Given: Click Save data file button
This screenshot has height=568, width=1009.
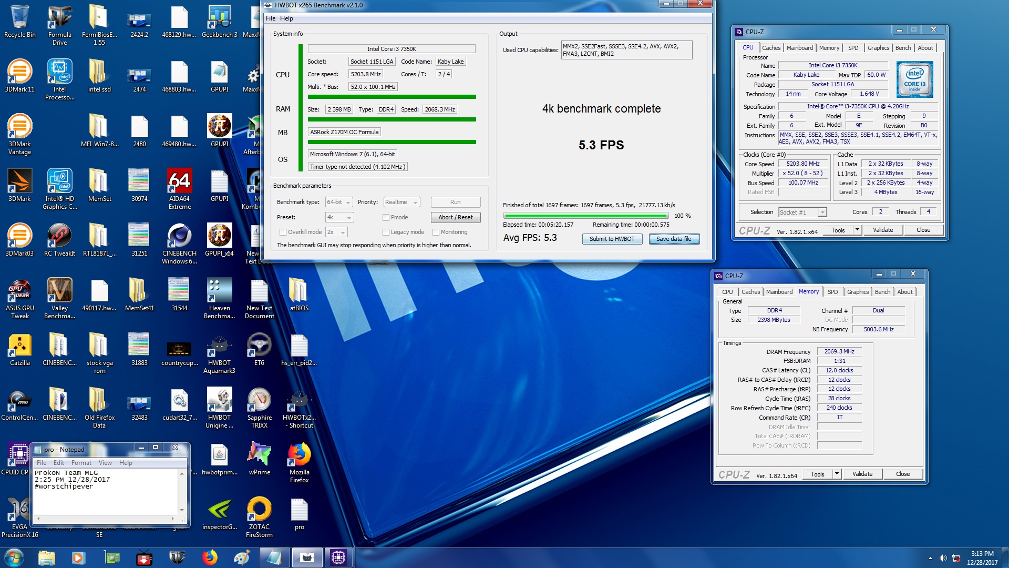Looking at the screenshot, I should [x=674, y=239].
